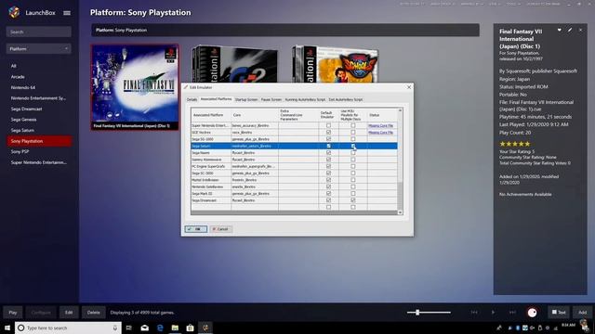The width and height of the screenshot is (595, 334).
Task: Switch to Running AutoHotkey Script tab
Action: click(305, 99)
